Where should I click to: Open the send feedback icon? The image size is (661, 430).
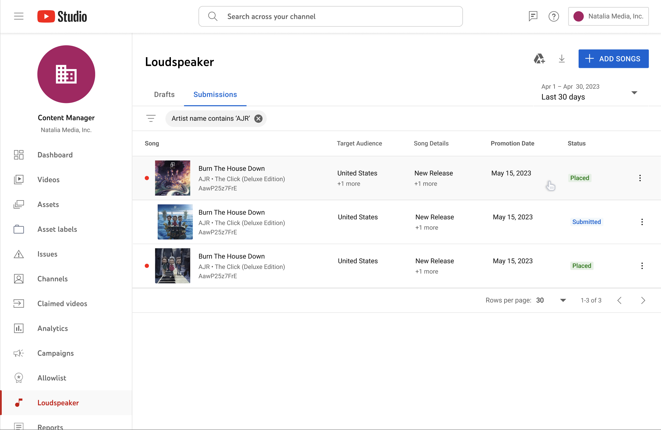click(533, 16)
